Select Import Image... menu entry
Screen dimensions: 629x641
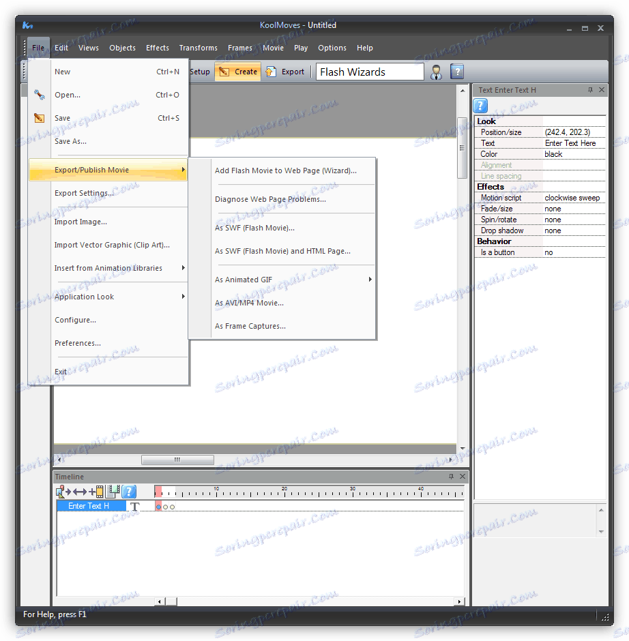108,222
